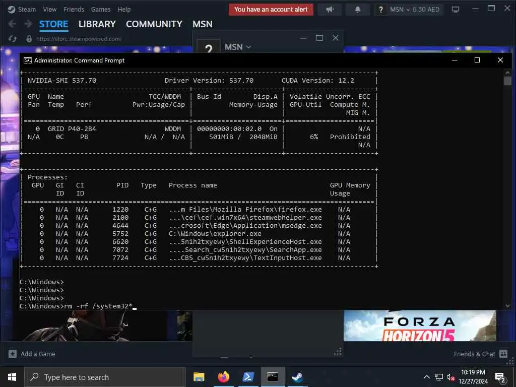
Task: Click 'Driver Version: 537.70' text
Action: (x=209, y=80)
